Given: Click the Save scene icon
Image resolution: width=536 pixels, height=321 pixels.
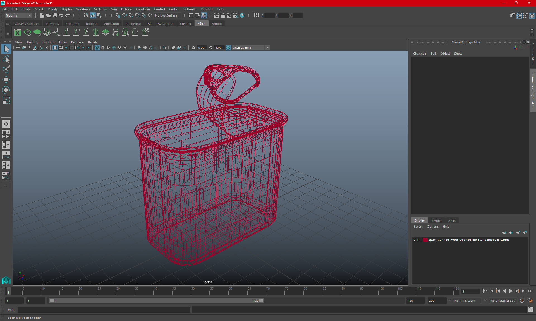Looking at the screenshot, I should point(55,16).
